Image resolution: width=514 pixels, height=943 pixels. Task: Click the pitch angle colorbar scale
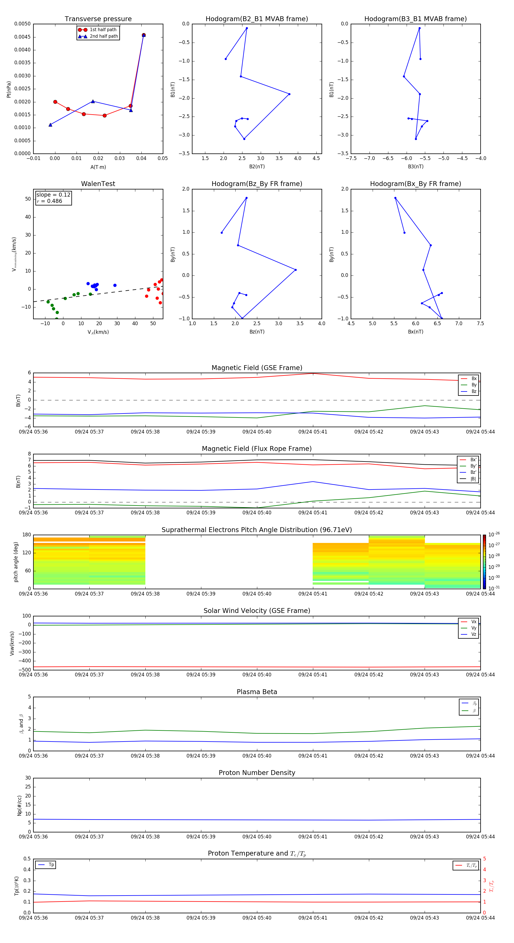click(x=484, y=562)
